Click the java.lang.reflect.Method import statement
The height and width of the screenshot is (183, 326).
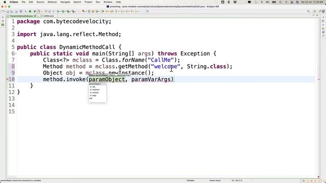pos(69,34)
